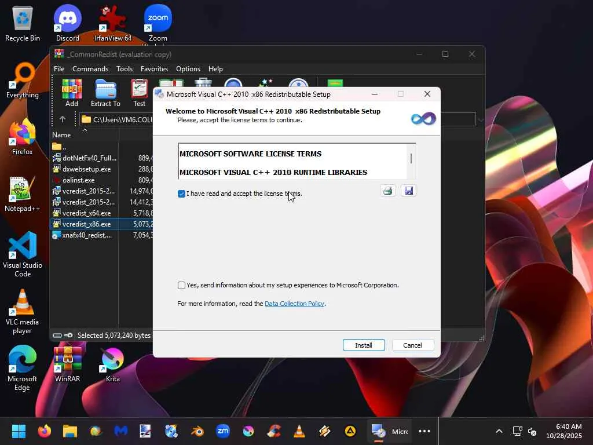The image size is (593, 445).
Task: Click the Install button
Action: coord(364,345)
